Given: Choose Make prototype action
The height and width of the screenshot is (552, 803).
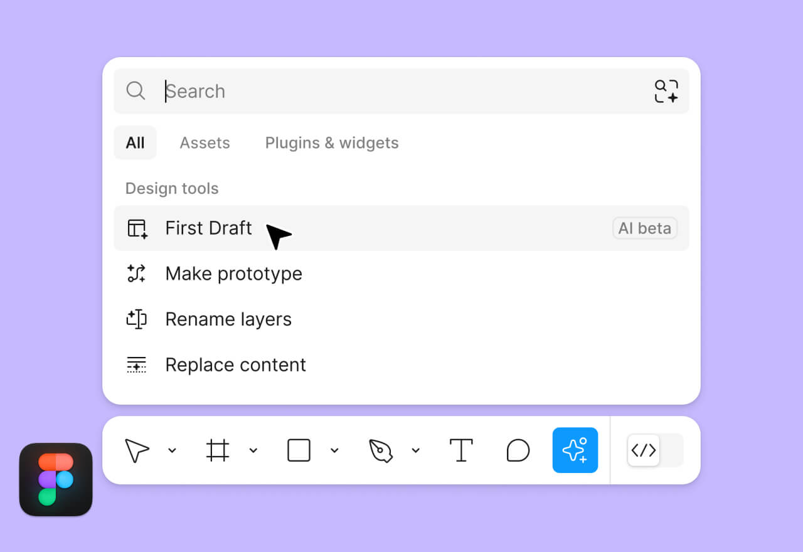Looking at the screenshot, I should (233, 273).
